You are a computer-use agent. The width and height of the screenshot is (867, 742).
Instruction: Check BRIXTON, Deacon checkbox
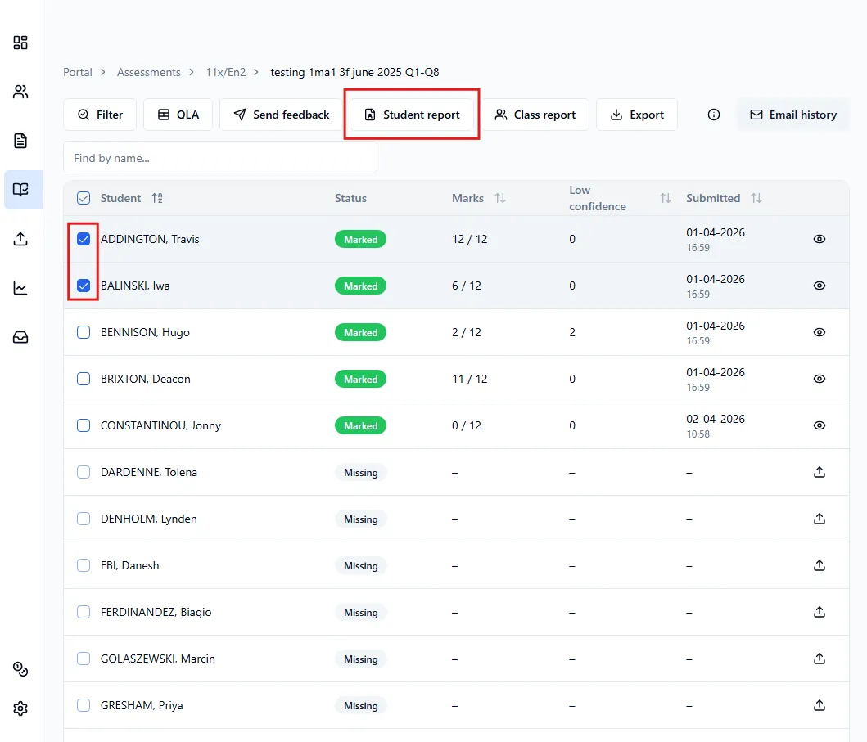coord(84,379)
